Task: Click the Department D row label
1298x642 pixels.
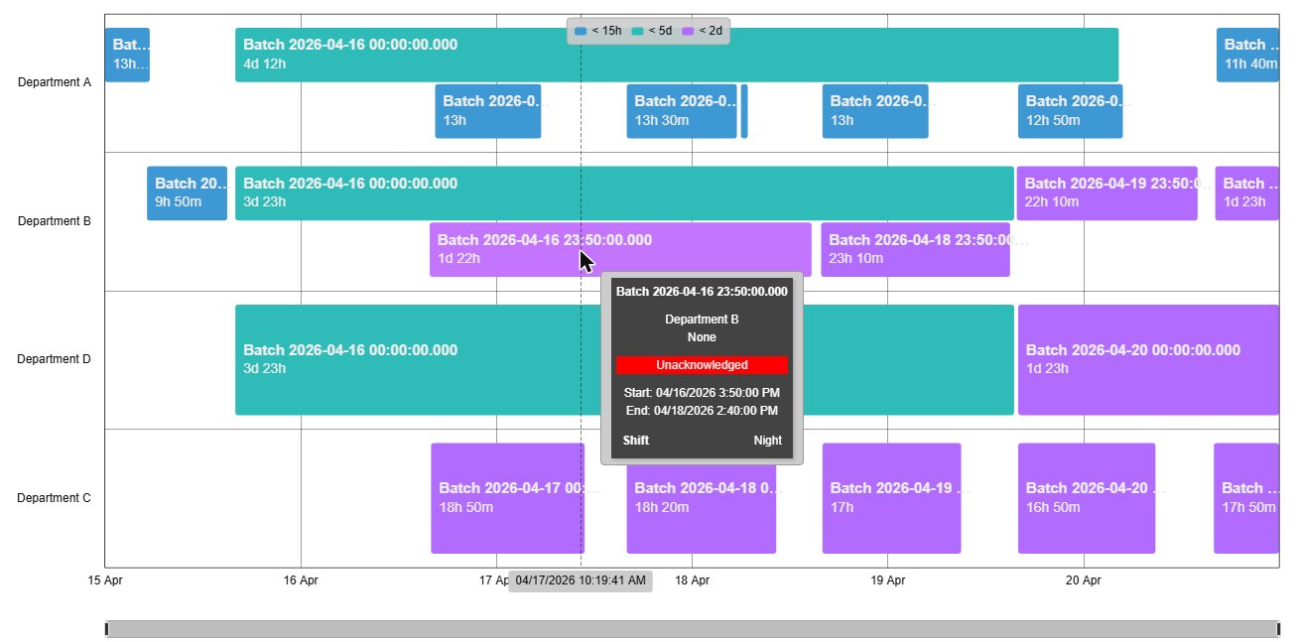Action: pos(55,359)
